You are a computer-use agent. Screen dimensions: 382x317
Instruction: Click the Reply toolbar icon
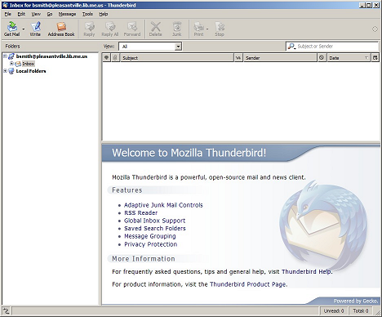[x=89, y=29]
